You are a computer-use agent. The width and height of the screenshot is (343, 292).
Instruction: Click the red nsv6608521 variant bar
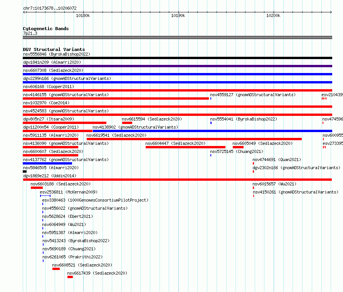pos(56,269)
